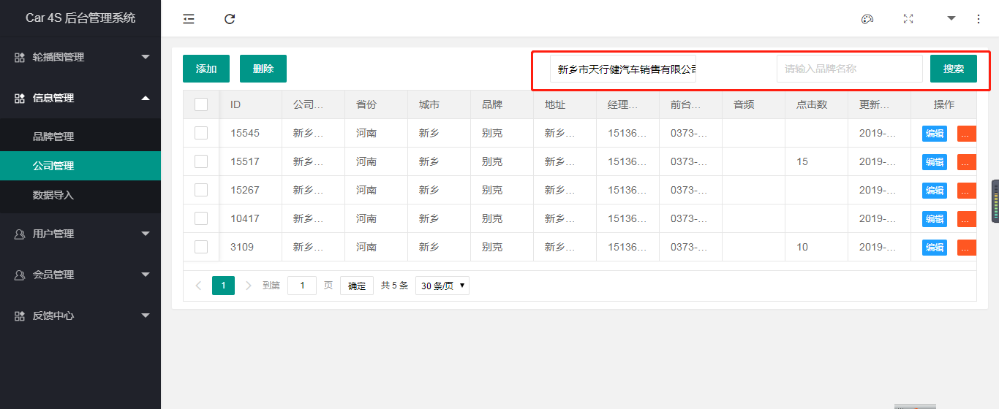Viewport: 999px width, 409px height.
Task: Open 公司管理 in the sidebar
Action: click(80, 166)
